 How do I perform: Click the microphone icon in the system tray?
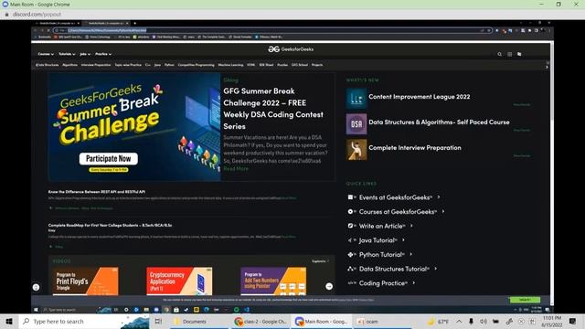click(471, 321)
